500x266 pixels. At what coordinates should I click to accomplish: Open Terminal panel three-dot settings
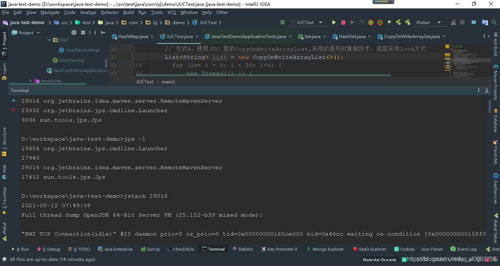click(479, 90)
